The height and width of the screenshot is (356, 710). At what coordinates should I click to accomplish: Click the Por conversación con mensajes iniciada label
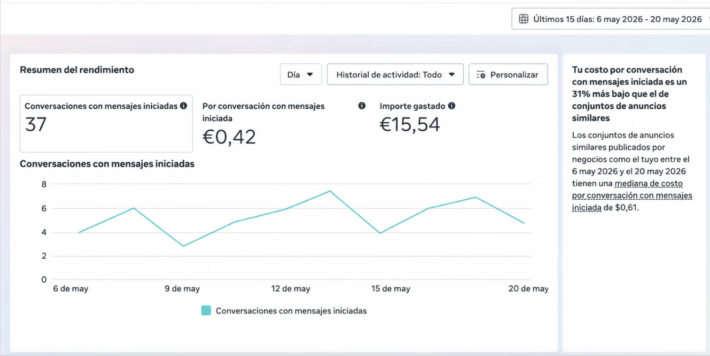(263, 112)
